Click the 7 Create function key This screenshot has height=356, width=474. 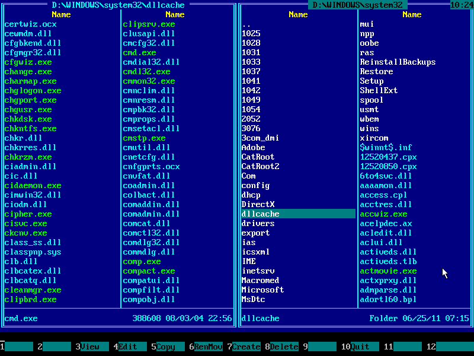[x=244, y=347]
